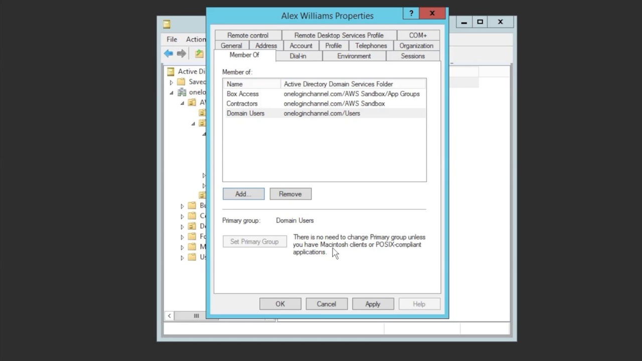Sort by Active Directory Domain Services Folder header

tap(353, 84)
